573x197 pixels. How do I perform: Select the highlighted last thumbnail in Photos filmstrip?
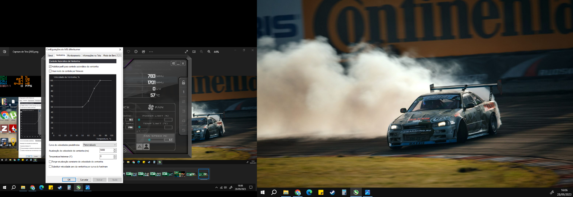204,174
